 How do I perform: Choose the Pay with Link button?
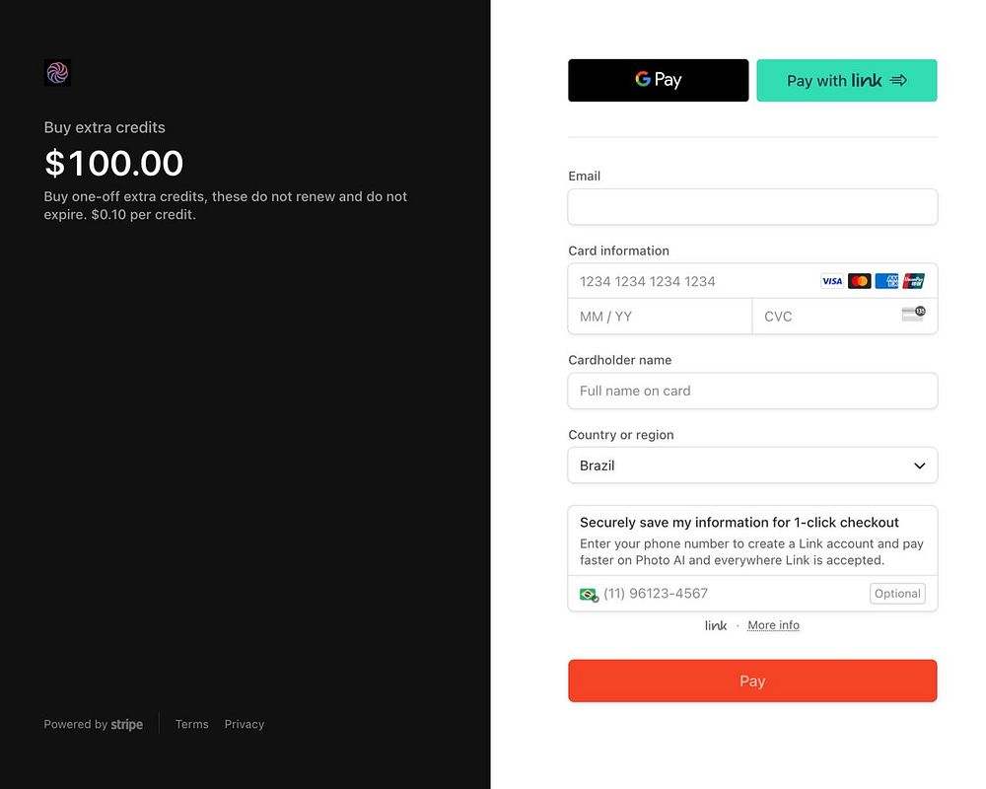(x=846, y=80)
